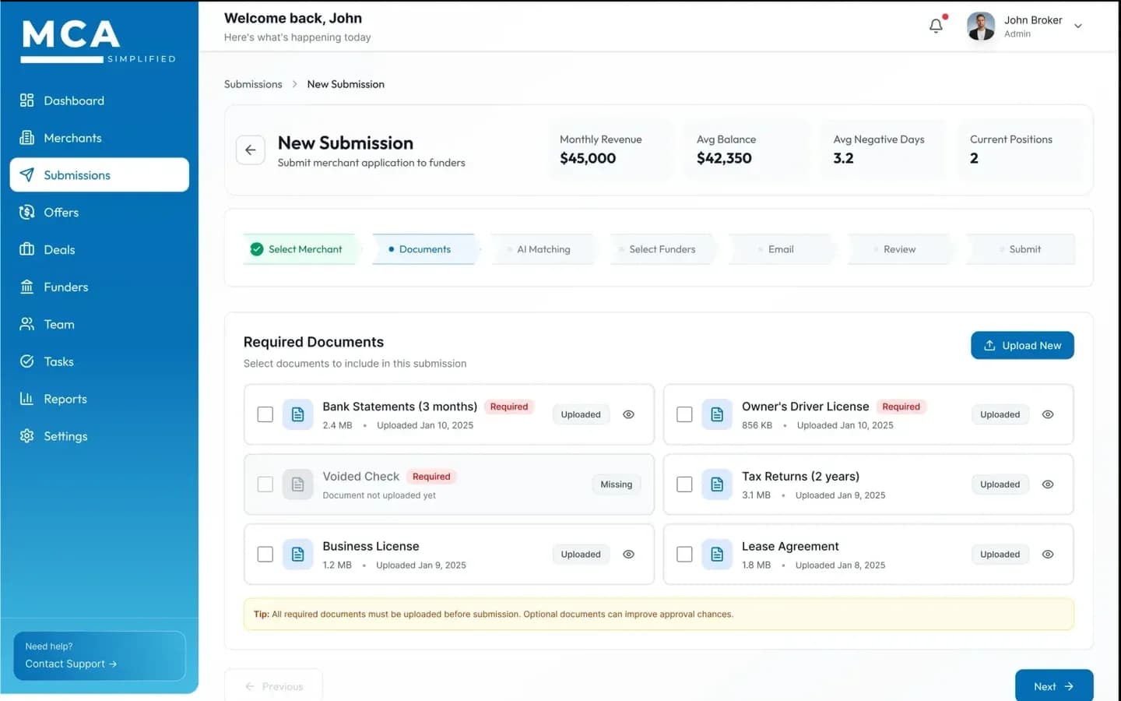The image size is (1121, 701).
Task: Click the MCA Simplified logo
Action: (98, 41)
